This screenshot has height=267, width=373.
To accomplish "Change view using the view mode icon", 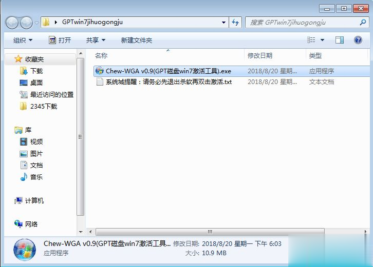I will point(311,40).
